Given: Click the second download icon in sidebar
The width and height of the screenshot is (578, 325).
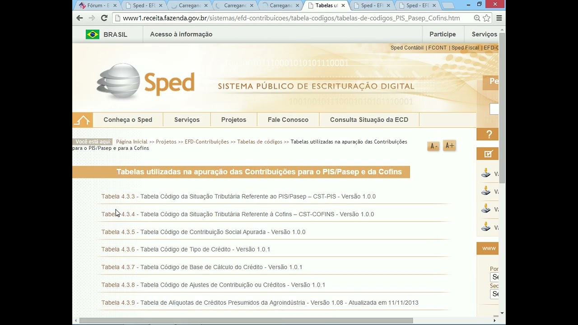Looking at the screenshot, I should click(x=486, y=191).
